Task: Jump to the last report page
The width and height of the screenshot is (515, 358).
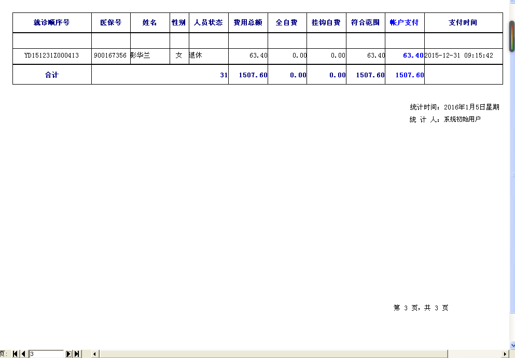Action: coord(77,354)
